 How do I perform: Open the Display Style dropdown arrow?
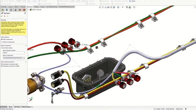click(x=120, y=7)
